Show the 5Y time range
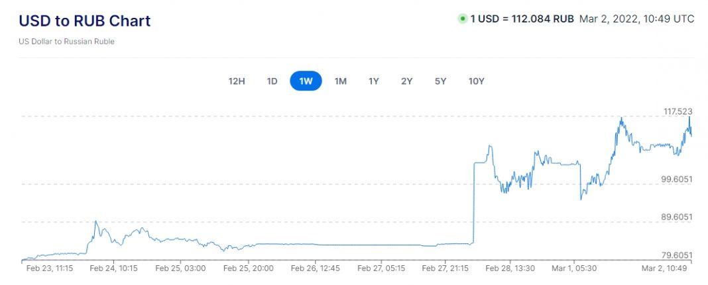The image size is (708, 285). coord(440,81)
